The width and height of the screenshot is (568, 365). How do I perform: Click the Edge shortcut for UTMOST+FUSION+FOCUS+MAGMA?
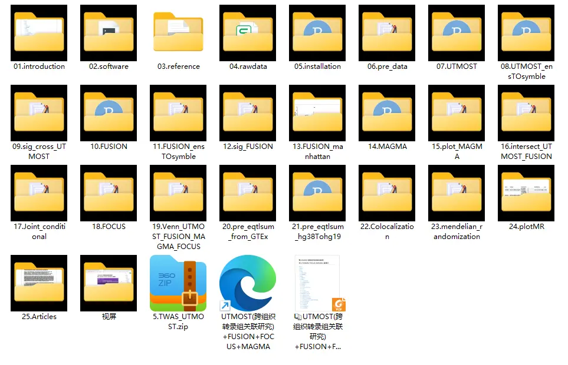[248, 283]
